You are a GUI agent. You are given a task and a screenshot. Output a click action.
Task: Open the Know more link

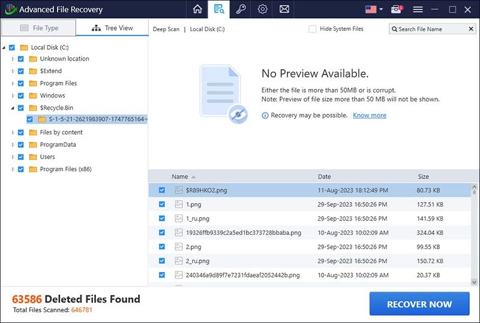point(370,115)
